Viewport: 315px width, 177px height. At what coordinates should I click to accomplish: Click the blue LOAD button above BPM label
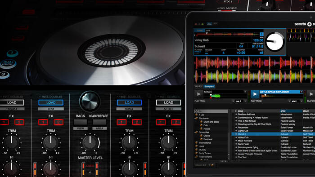click(51, 102)
